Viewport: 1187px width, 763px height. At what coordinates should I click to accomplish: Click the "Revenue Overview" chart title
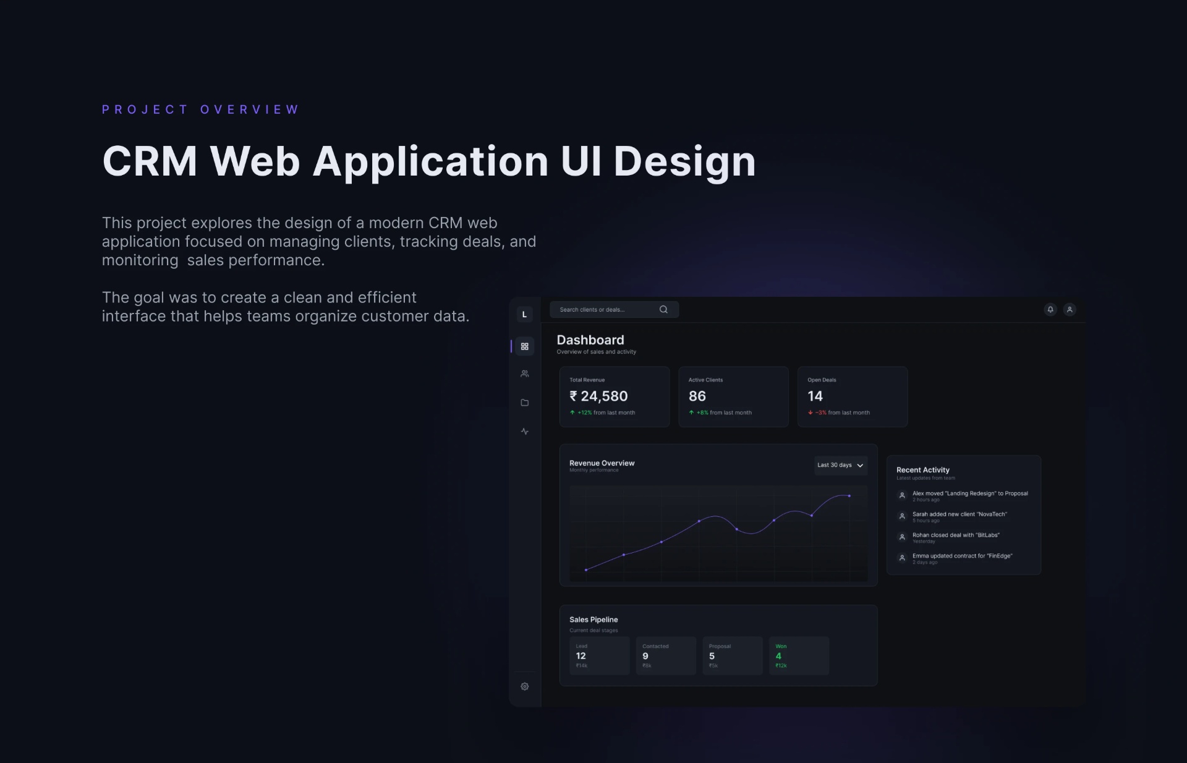(602, 463)
